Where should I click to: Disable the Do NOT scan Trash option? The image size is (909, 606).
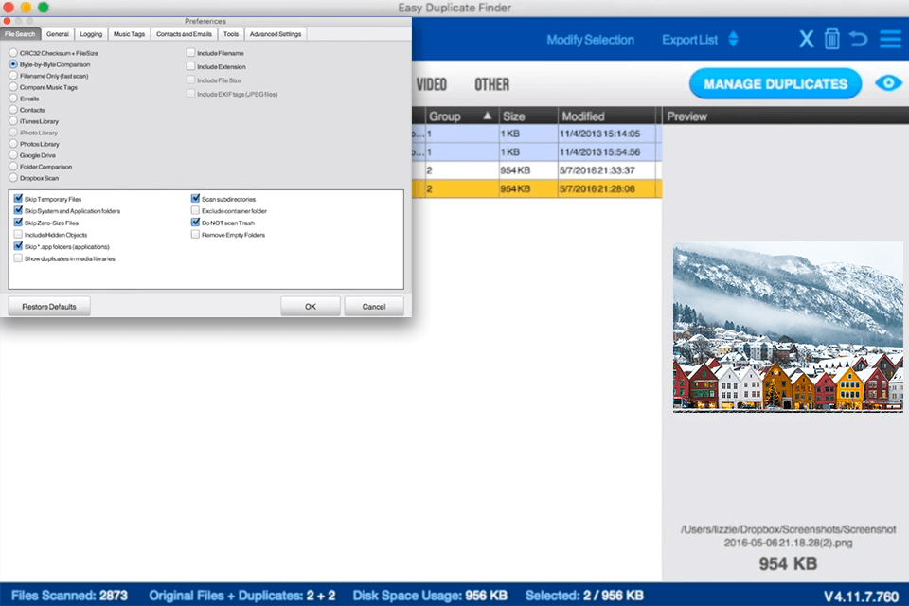(193, 223)
